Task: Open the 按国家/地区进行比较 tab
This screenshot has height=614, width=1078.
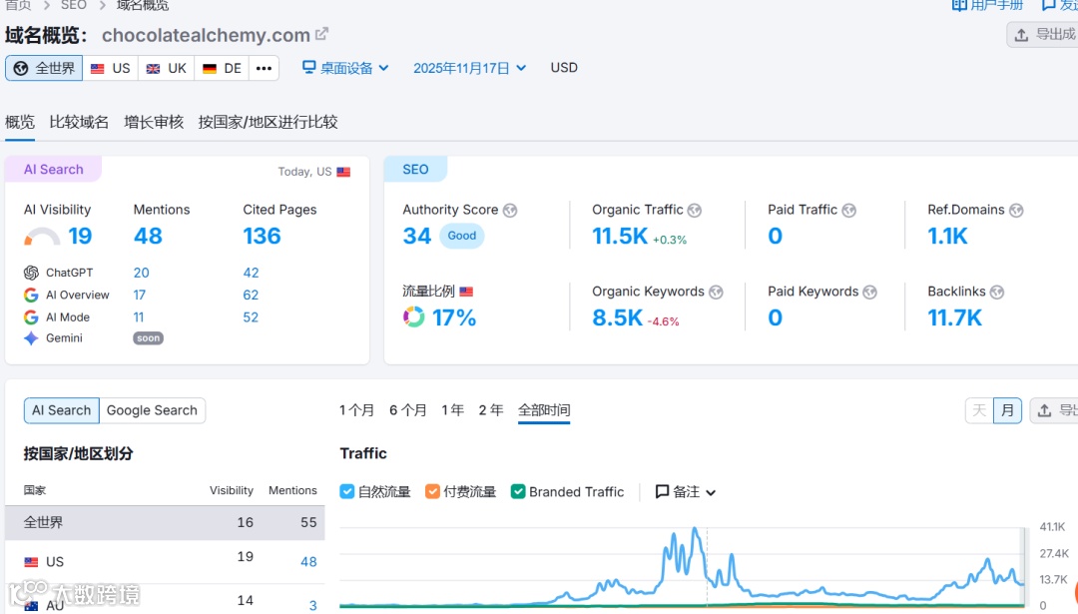Action: coord(269,123)
